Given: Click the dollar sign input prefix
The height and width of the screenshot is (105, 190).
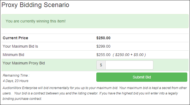Looking at the screenshot, I should pos(101,65).
